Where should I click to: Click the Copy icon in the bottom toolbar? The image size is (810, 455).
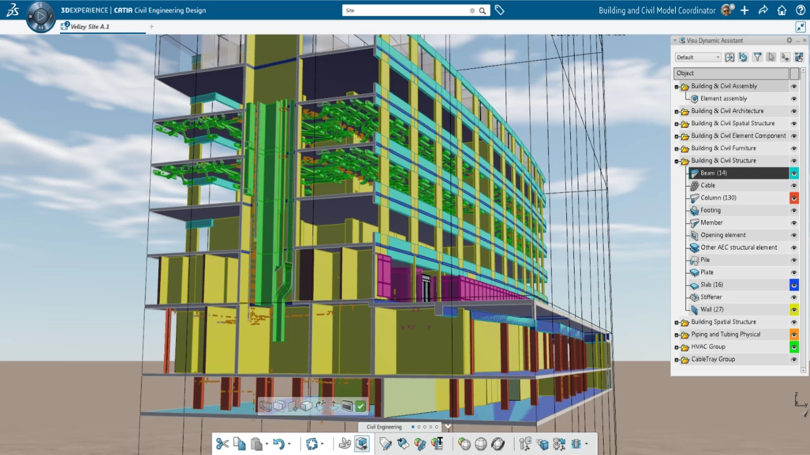(239, 443)
